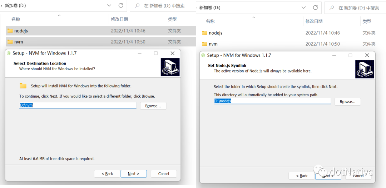The height and width of the screenshot is (188, 386).
Task: Sort by 修改日期 column in right Explorer
Action: coord(314,21)
